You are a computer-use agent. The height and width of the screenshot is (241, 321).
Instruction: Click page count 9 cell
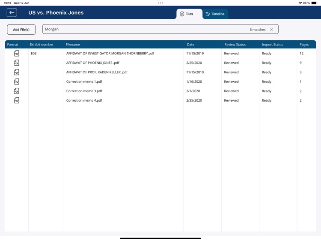(300, 63)
